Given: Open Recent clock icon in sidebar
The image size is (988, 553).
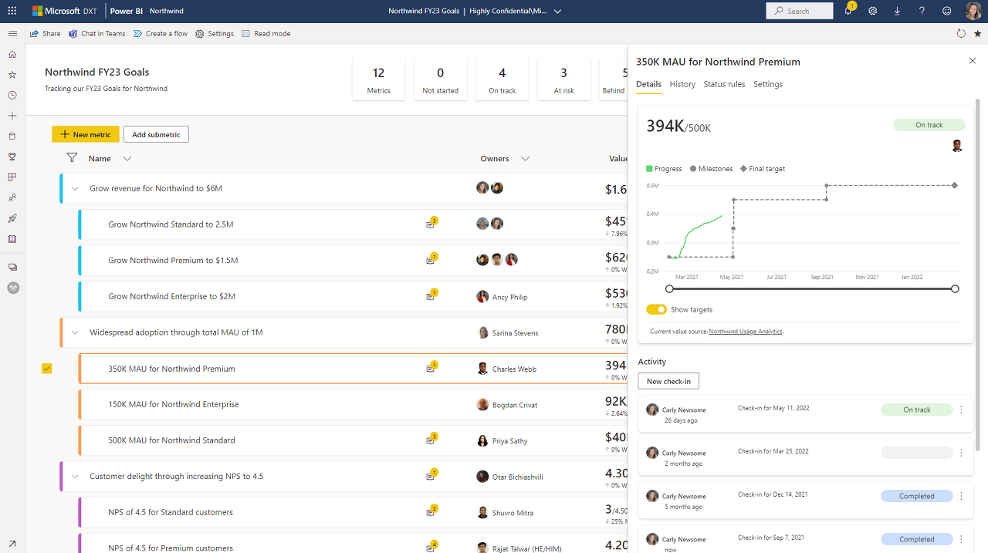Looking at the screenshot, I should tap(12, 96).
